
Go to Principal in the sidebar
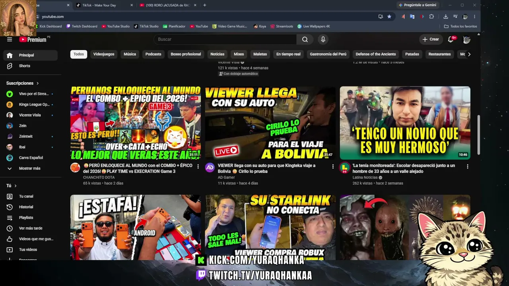(x=30, y=55)
